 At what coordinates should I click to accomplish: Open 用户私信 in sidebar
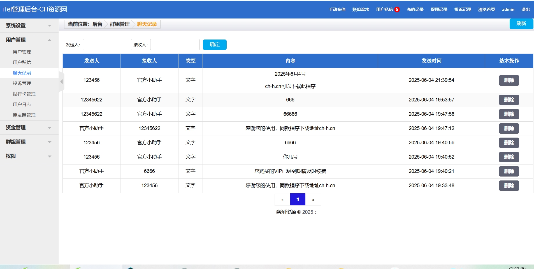coord(22,62)
